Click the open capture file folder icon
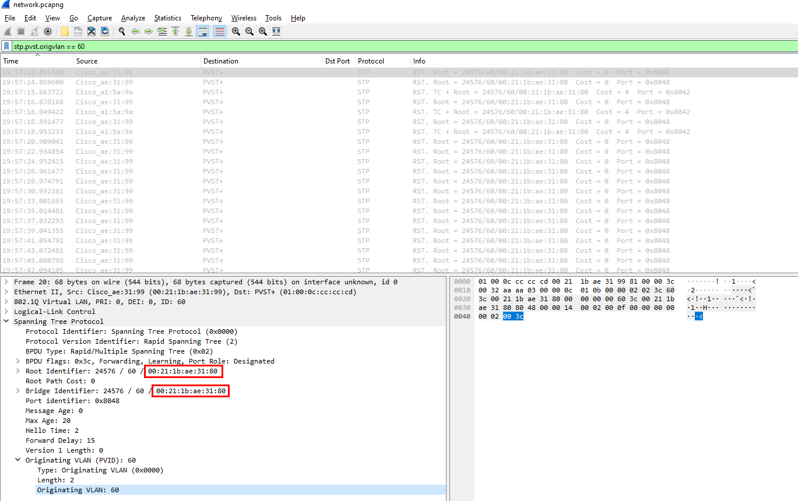Image resolution: width=798 pixels, height=501 pixels. click(65, 31)
